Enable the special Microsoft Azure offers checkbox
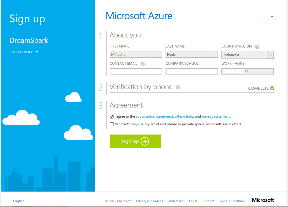The height and width of the screenshot is (207, 288). coord(111,124)
